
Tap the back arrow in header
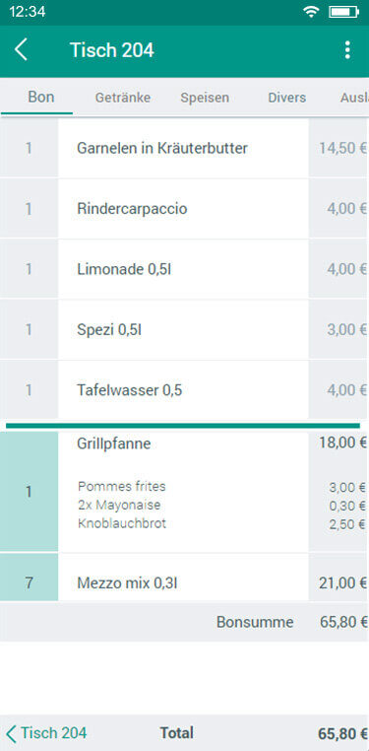click(21, 50)
